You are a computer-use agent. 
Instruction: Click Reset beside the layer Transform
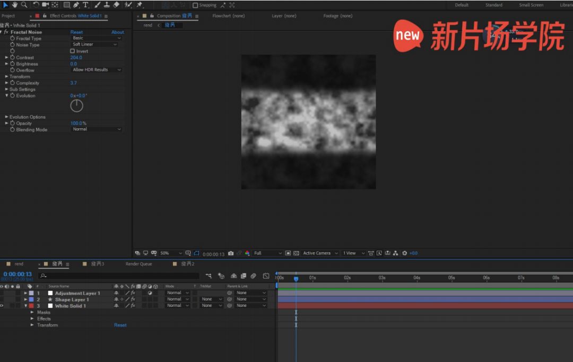point(120,325)
